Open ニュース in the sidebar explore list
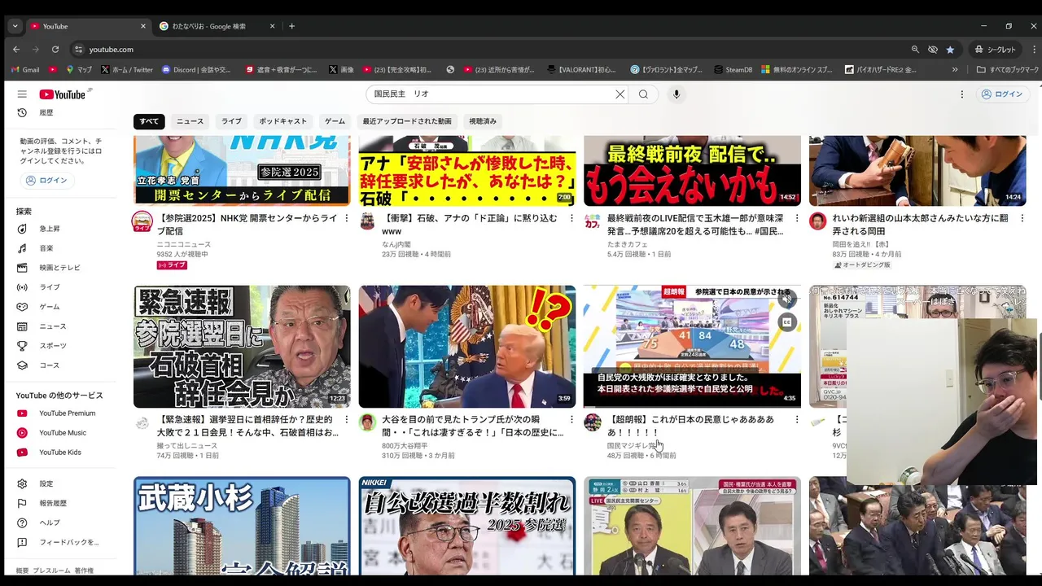This screenshot has height=586, width=1042. coord(52,326)
